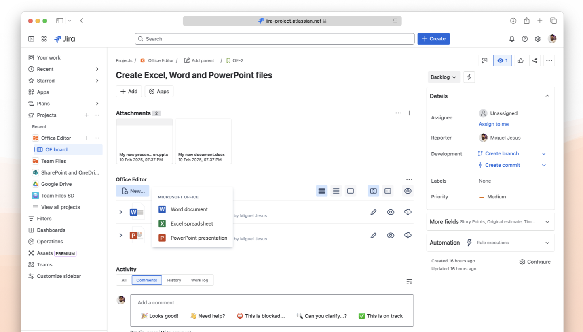Viewport: 583px width, 332px height.
Task: Open Safari tab overview icon
Action: click(x=553, y=21)
